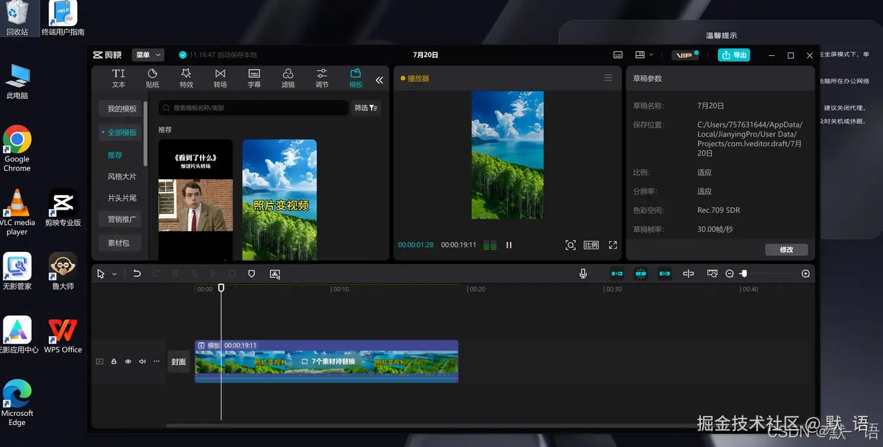Screen dimensions: 883x447
Task: Open the 字幕 subtitles panel
Action: click(254, 78)
